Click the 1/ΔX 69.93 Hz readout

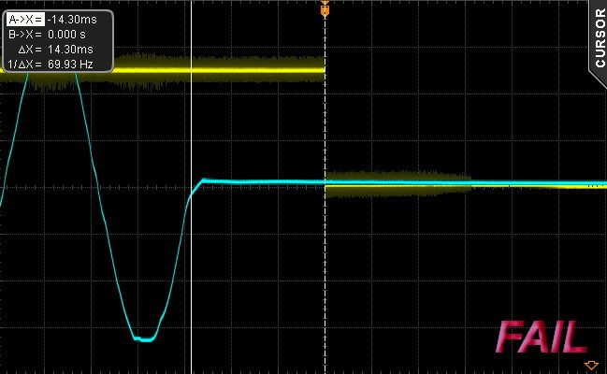(51, 64)
